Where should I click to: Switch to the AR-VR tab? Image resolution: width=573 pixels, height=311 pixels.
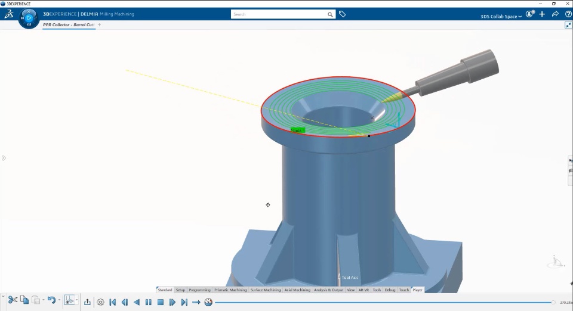coord(363,290)
